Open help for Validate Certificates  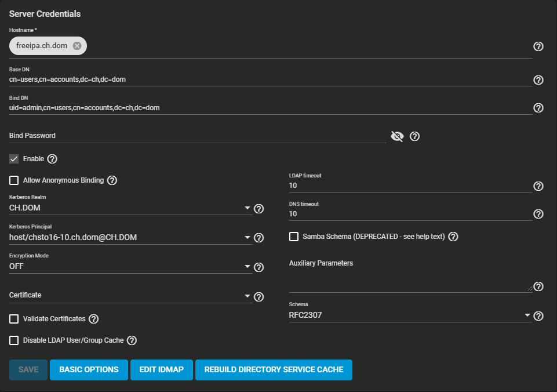point(93,319)
